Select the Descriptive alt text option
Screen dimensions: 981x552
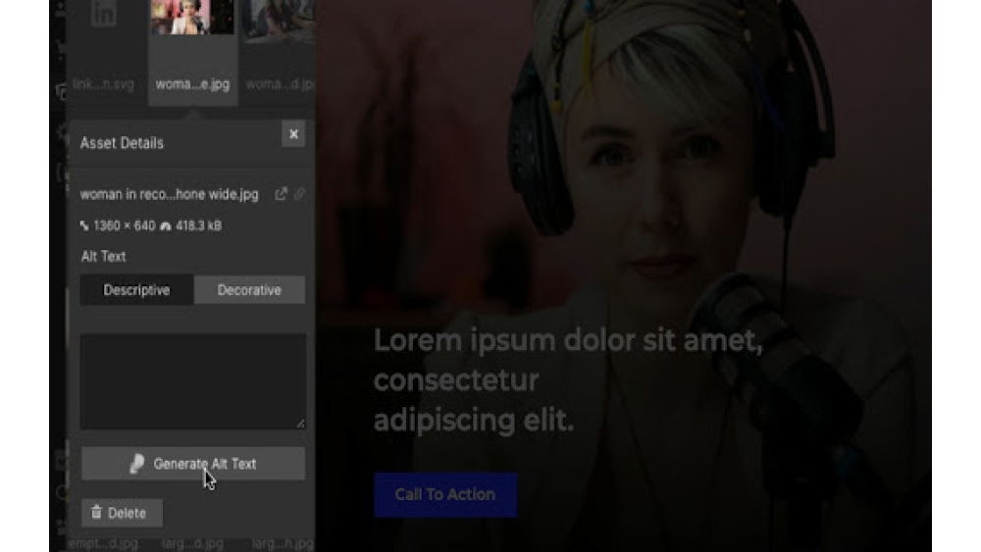click(136, 290)
